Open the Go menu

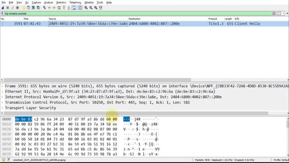27,2
